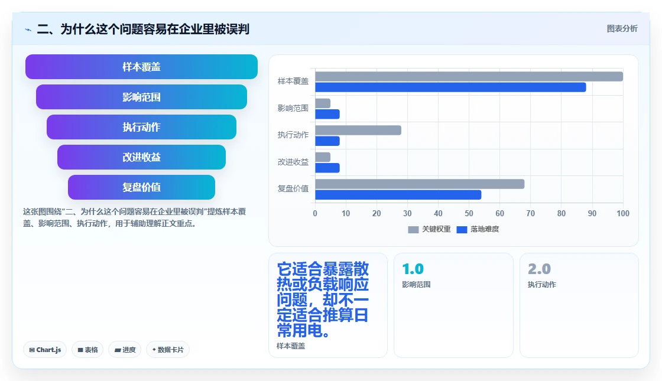Click the gray 执行动作 关键权重 bar
The width and height of the screenshot is (662, 381).
point(358,131)
